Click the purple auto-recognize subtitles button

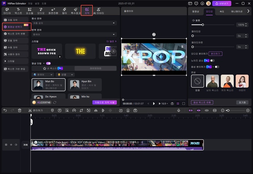tap(104, 102)
